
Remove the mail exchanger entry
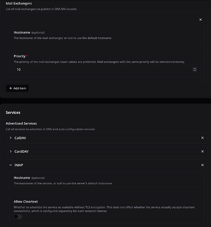[x=201, y=20]
